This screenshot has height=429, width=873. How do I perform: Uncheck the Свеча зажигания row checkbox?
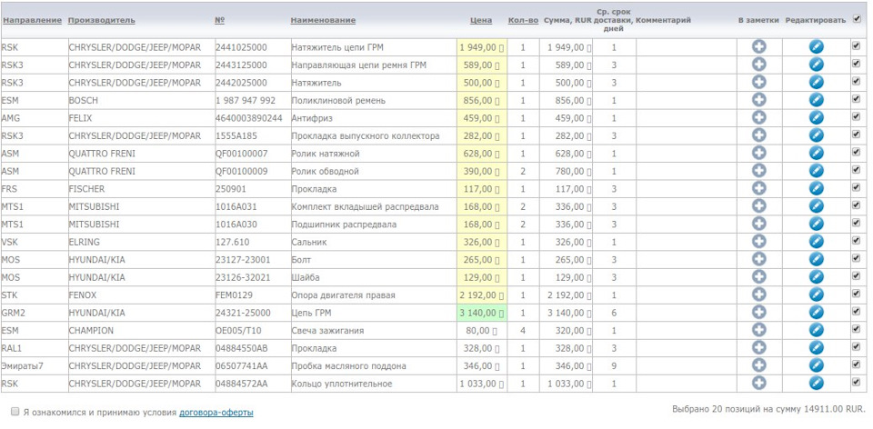(856, 329)
